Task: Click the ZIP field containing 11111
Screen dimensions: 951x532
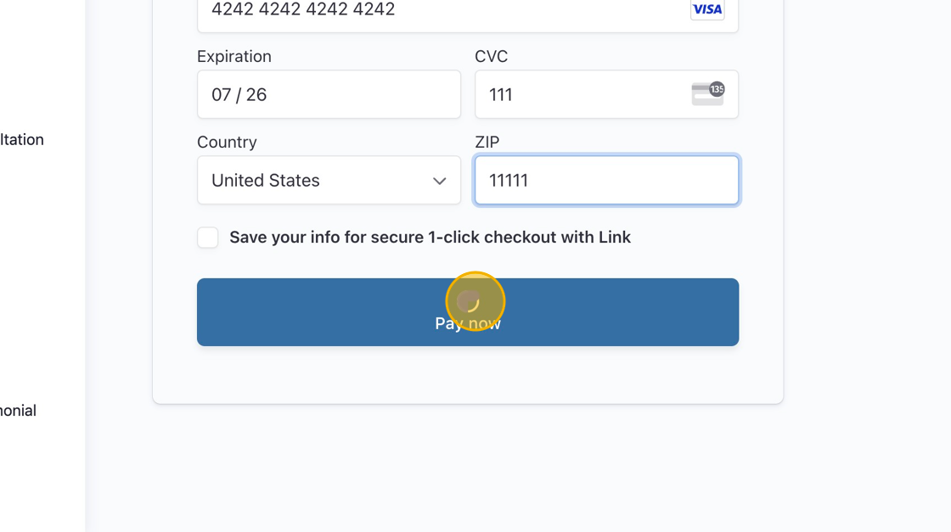Action: (x=606, y=180)
